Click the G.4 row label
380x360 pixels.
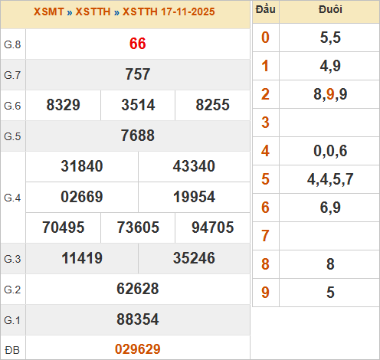(12, 198)
